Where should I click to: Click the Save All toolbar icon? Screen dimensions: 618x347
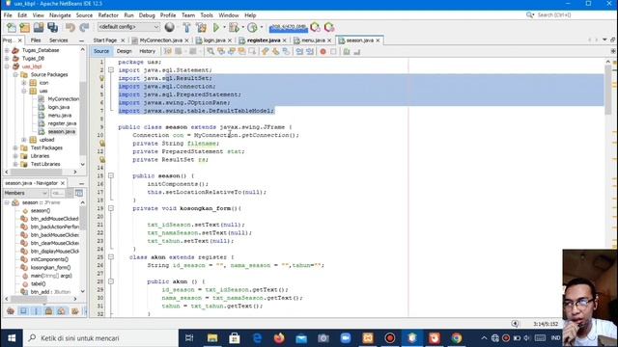52,27
